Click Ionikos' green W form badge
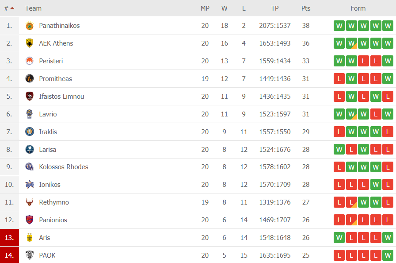The height and width of the screenshot is (263, 396). (376, 185)
